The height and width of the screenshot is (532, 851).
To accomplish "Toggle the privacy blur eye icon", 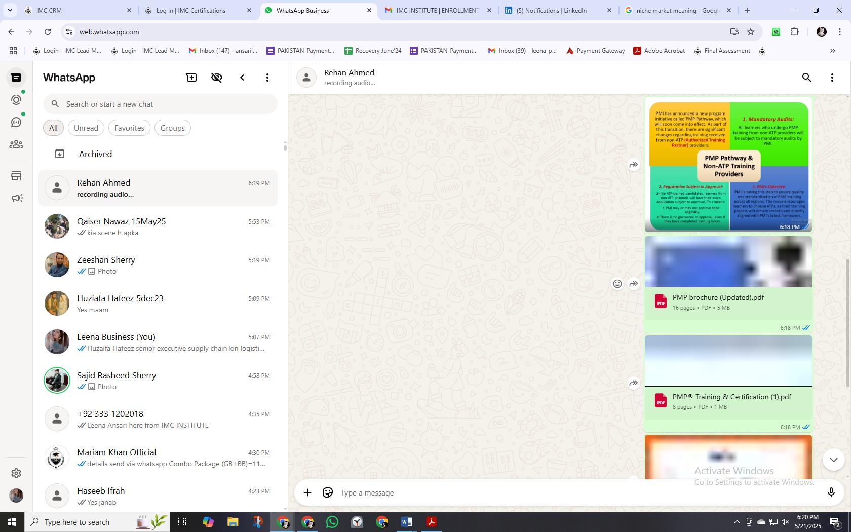I will (x=217, y=78).
